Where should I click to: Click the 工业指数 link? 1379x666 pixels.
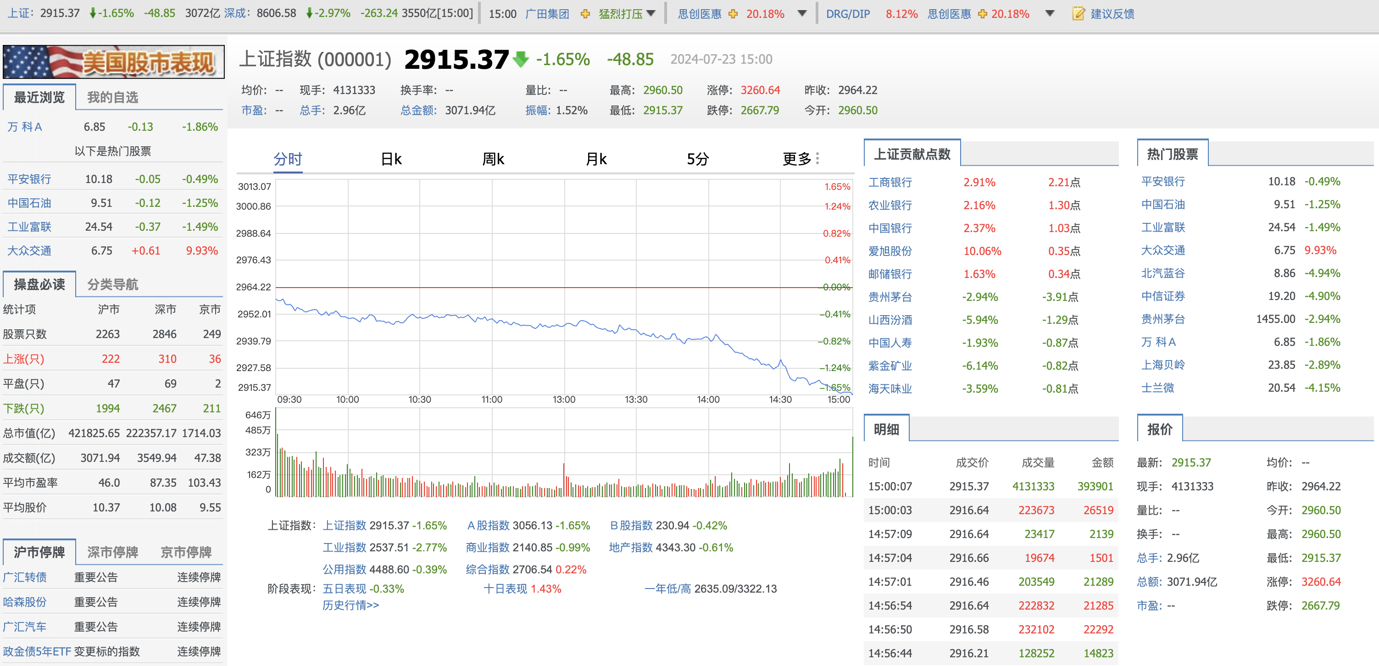[344, 547]
